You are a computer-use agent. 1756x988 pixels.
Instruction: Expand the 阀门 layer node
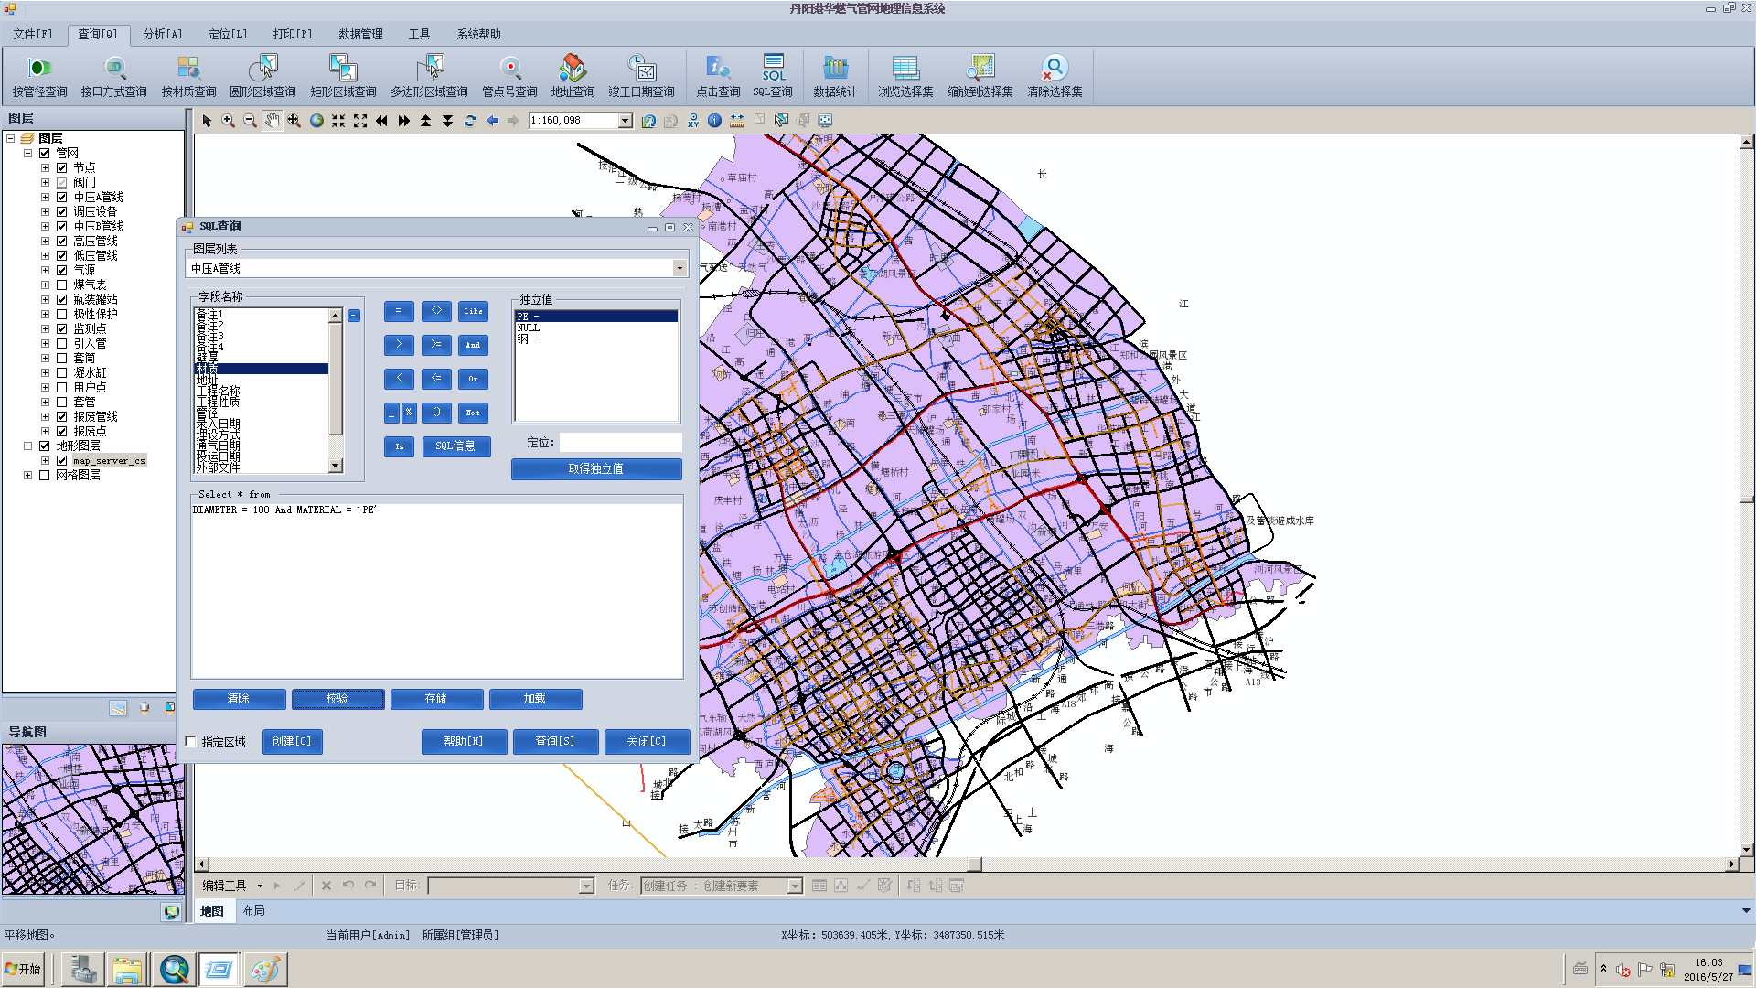[45, 183]
